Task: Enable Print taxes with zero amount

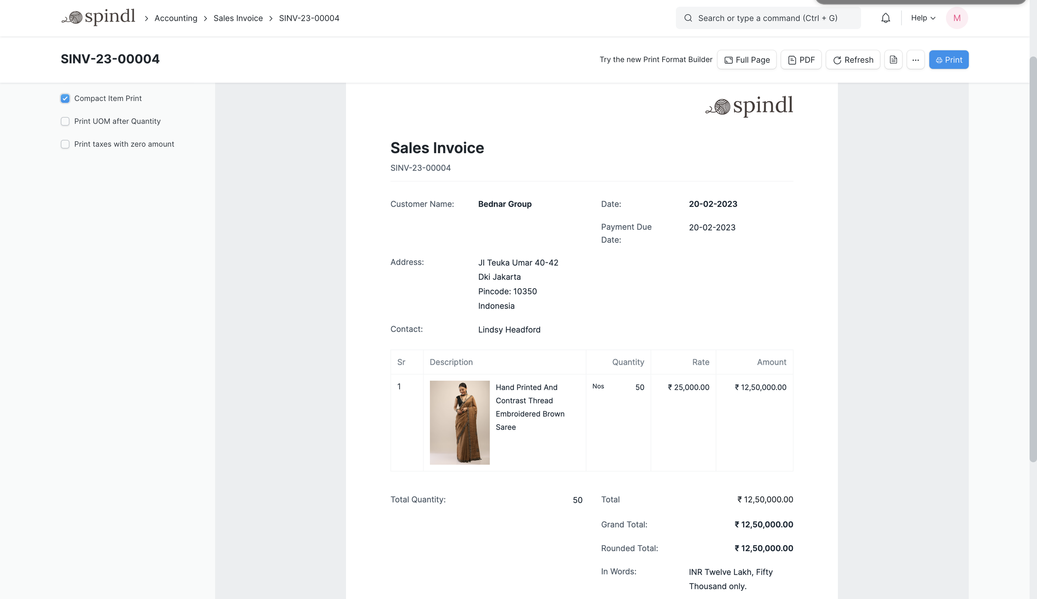Action: (65, 144)
